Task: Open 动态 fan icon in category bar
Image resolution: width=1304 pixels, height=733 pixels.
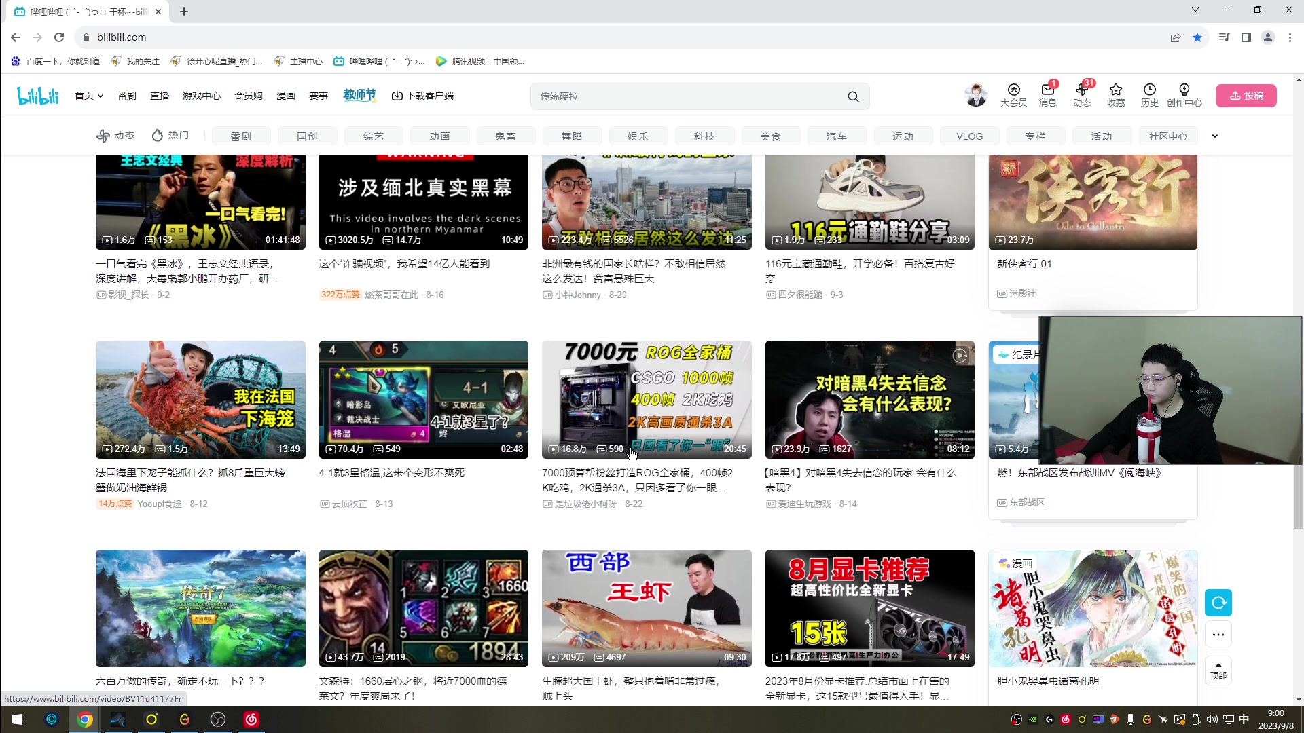Action: click(115, 136)
